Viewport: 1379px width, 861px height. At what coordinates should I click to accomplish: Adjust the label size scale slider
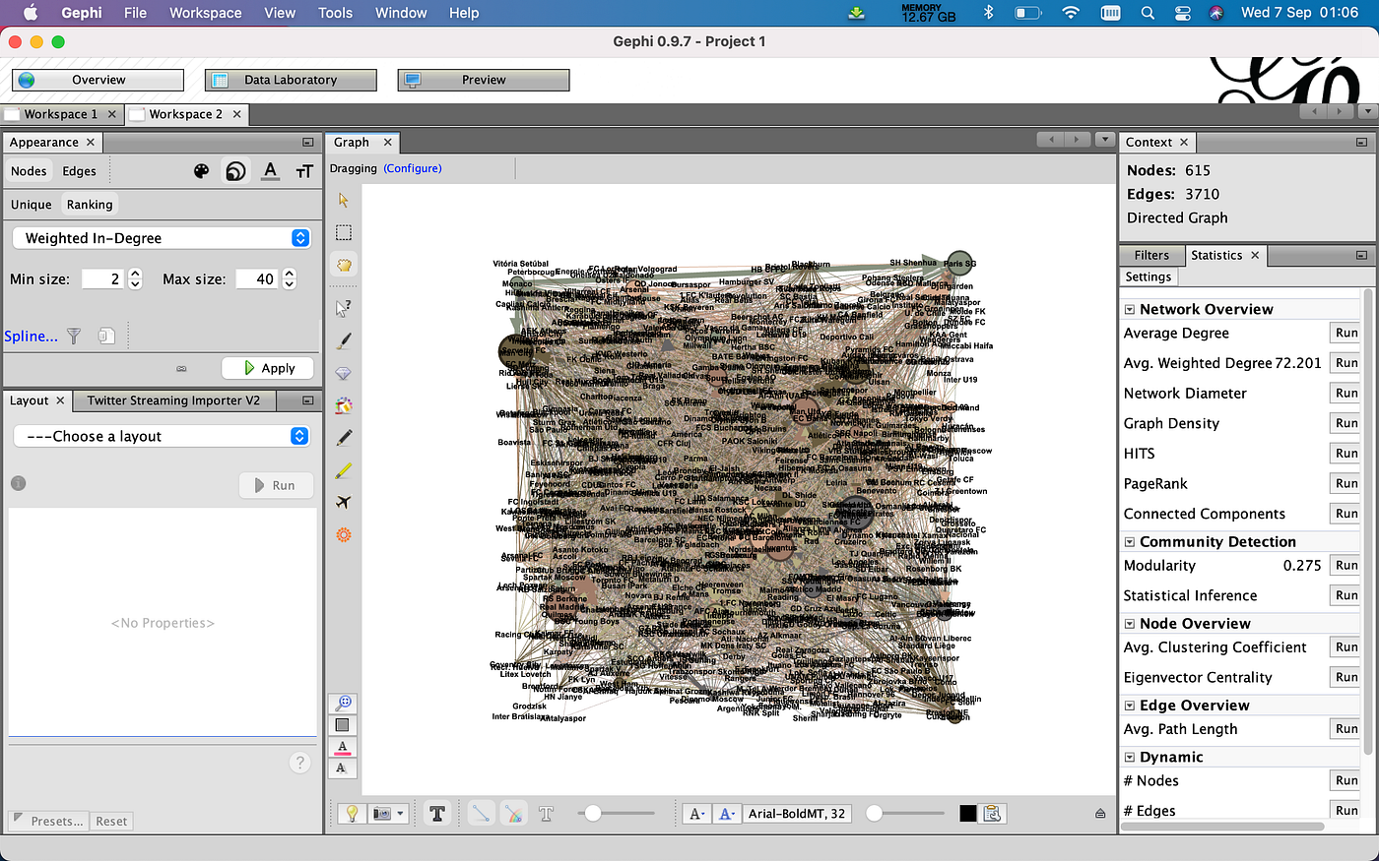904,813
